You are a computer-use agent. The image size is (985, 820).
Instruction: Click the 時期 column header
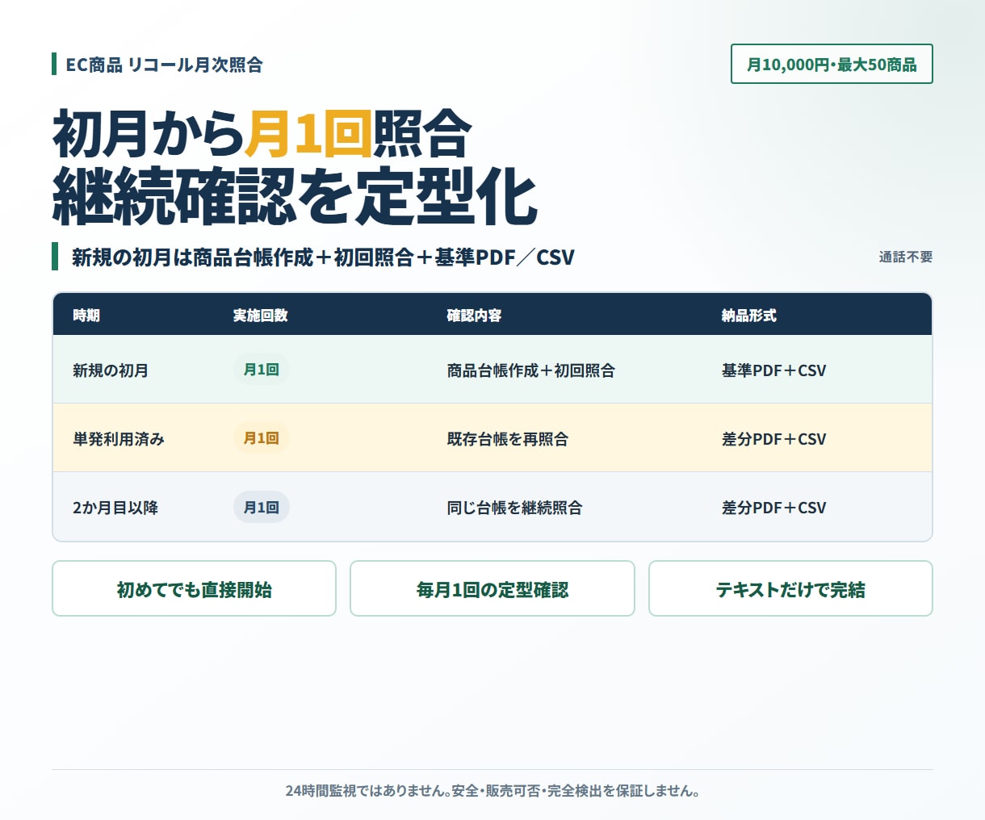[x=86, y=315]
